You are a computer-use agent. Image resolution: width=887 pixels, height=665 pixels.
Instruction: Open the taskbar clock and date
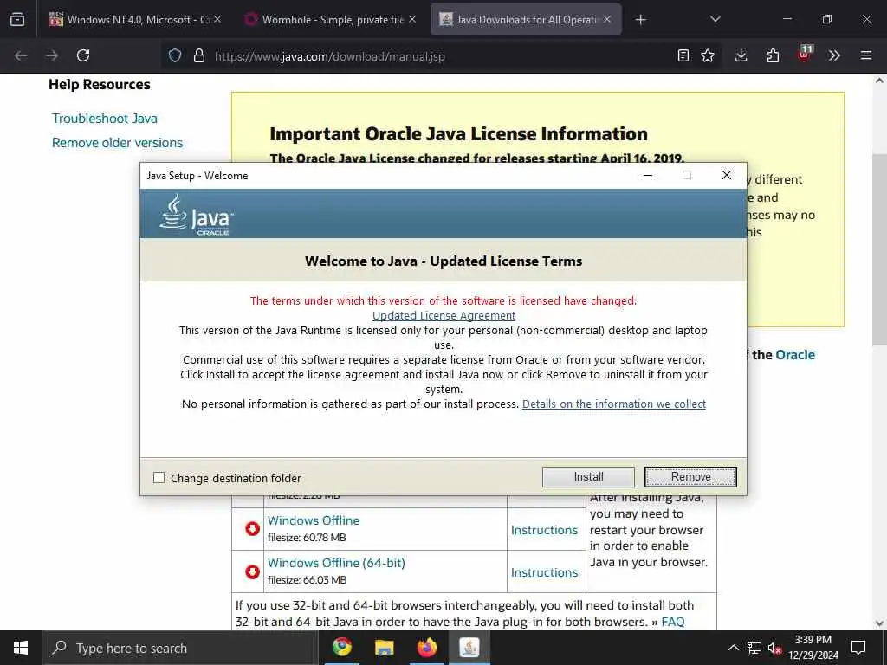(813, 648)
